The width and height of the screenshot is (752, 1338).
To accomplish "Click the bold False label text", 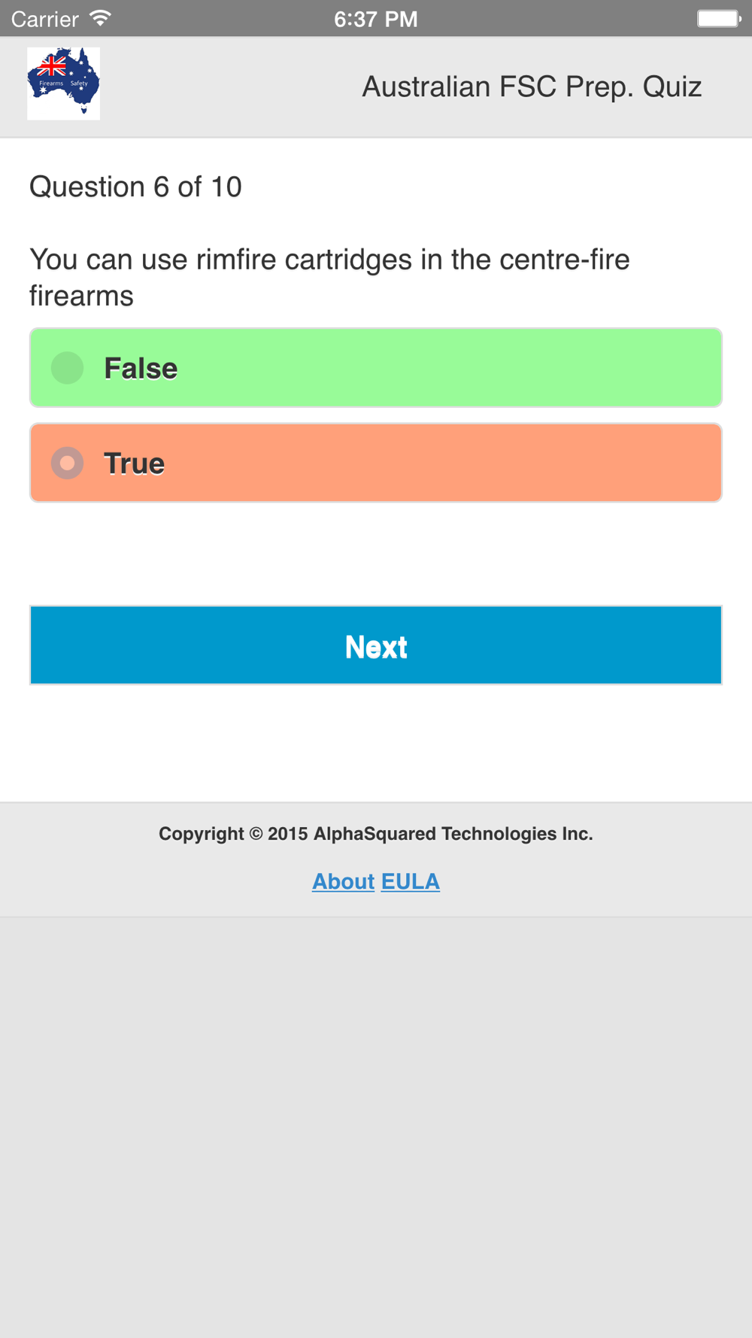I will pyautogui.click(x=141, y=369).
